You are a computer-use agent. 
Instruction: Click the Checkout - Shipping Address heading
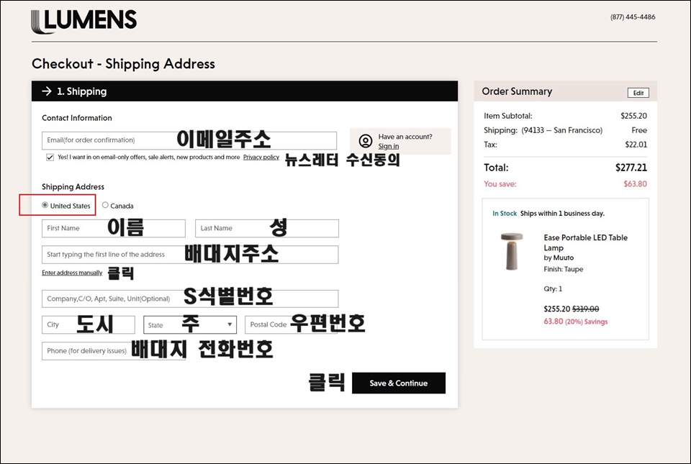[123, 64]
